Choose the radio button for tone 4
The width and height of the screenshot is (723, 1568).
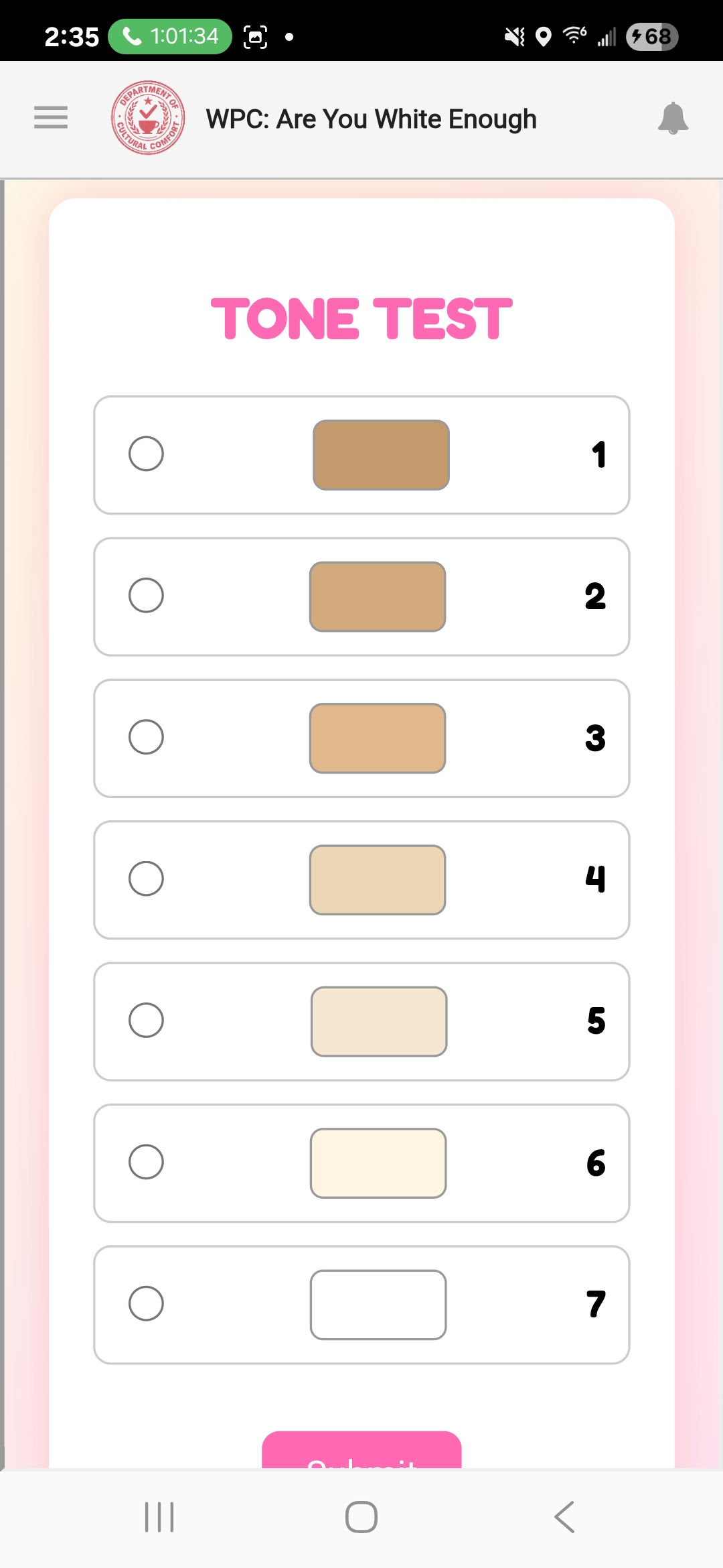tap(146, 878)
